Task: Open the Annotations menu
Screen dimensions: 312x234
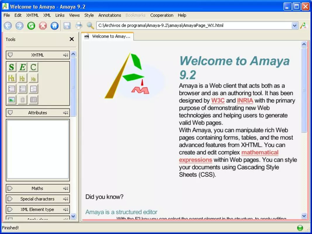Action: (x=110, y=15)
